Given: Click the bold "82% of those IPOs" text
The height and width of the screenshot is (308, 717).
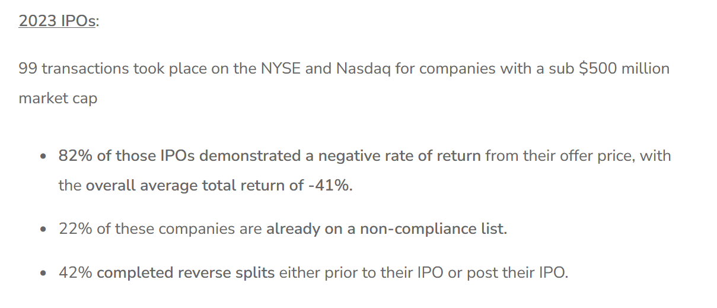Looking at the screenshot, I should (x=128, y=156).
